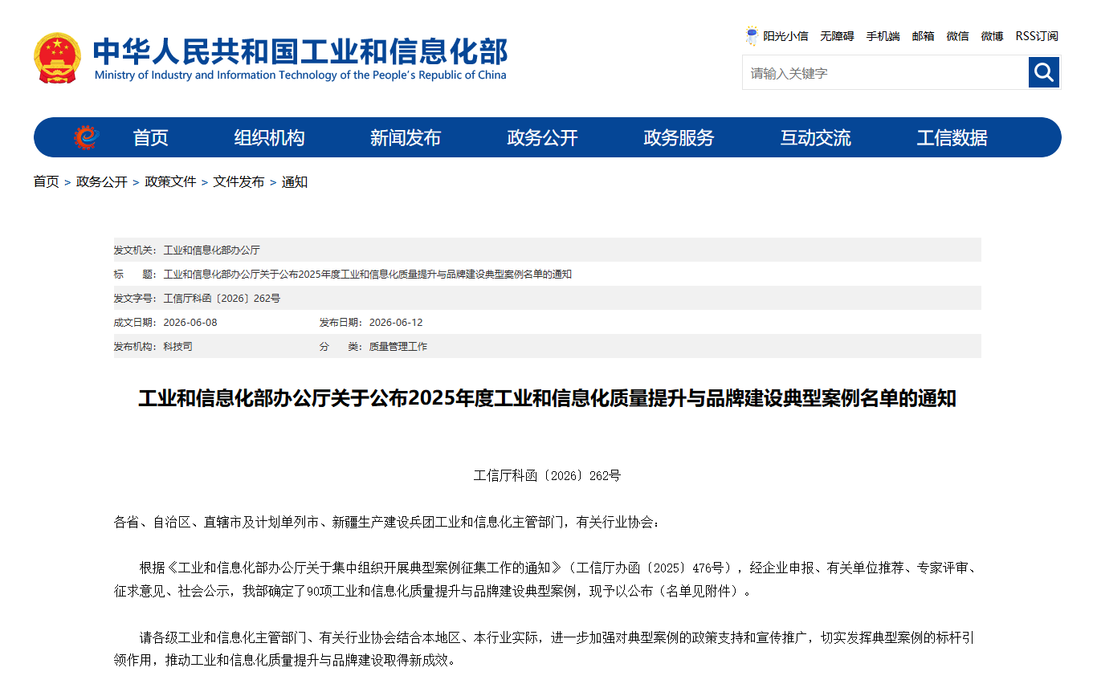Click the 发布日期 value 2026-06-12

click(396, 323)
